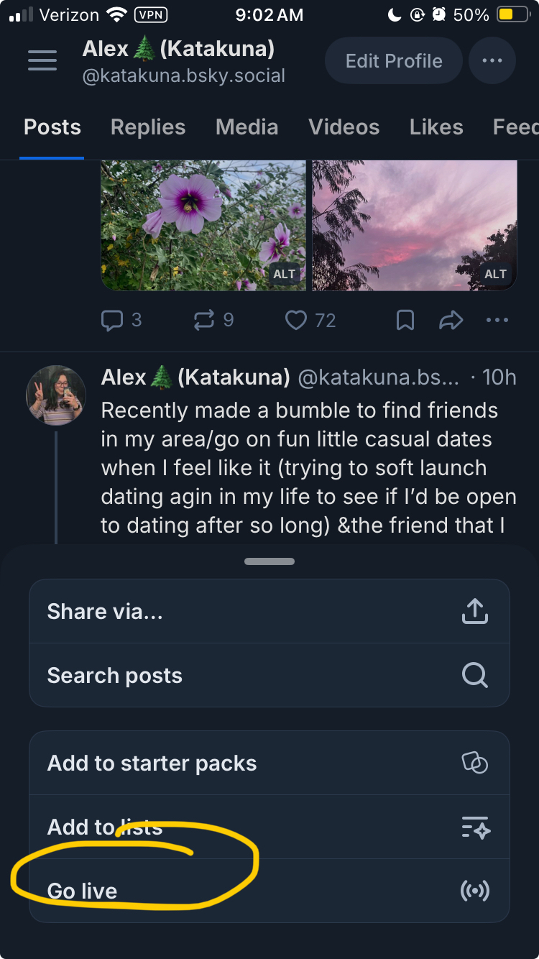Viewport: 539px width, 959px height.
Task: Select Search posts menu option
Action: [269, 676]
